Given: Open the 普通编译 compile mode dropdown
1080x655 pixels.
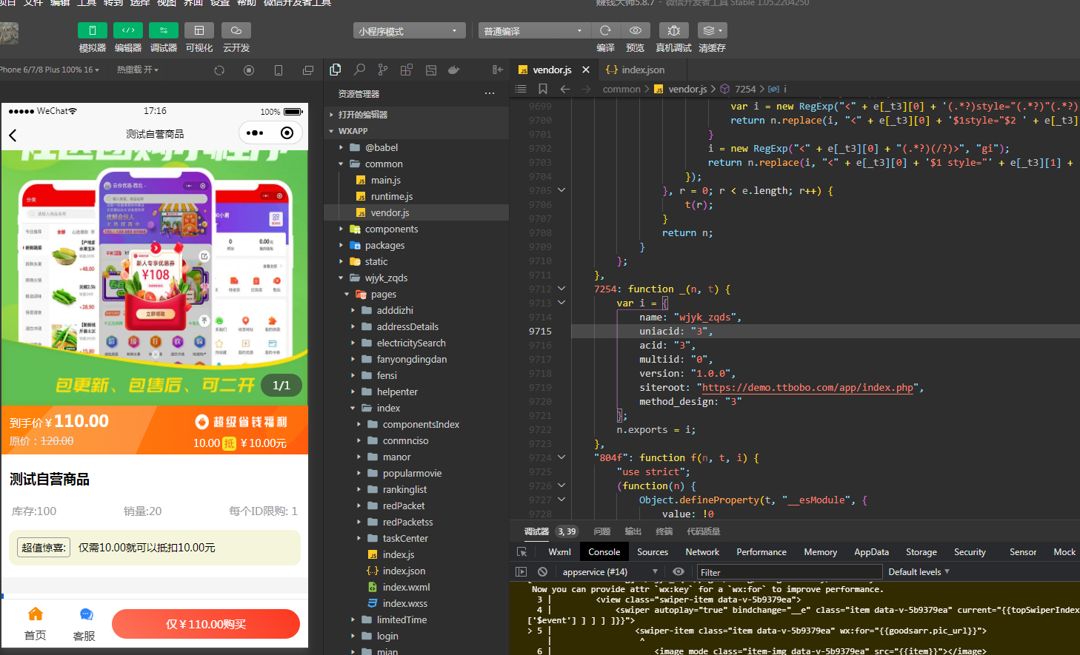Looking at the screenshot, I should (533, 30).
